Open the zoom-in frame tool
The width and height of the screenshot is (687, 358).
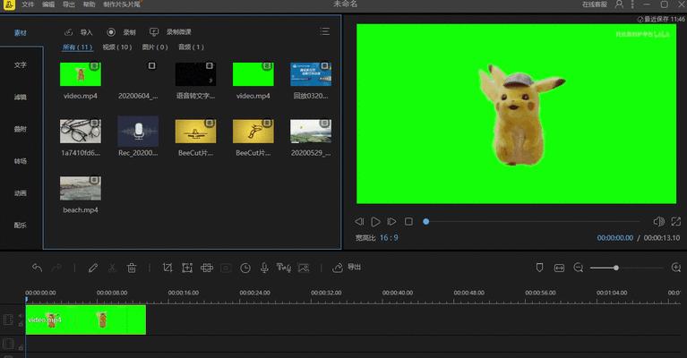[187, 268]
